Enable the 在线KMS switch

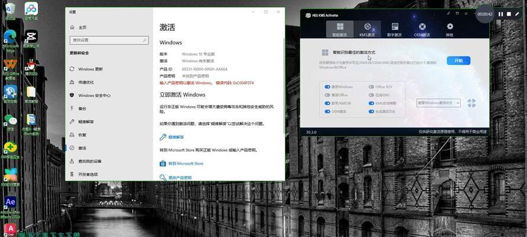point(371,95)
